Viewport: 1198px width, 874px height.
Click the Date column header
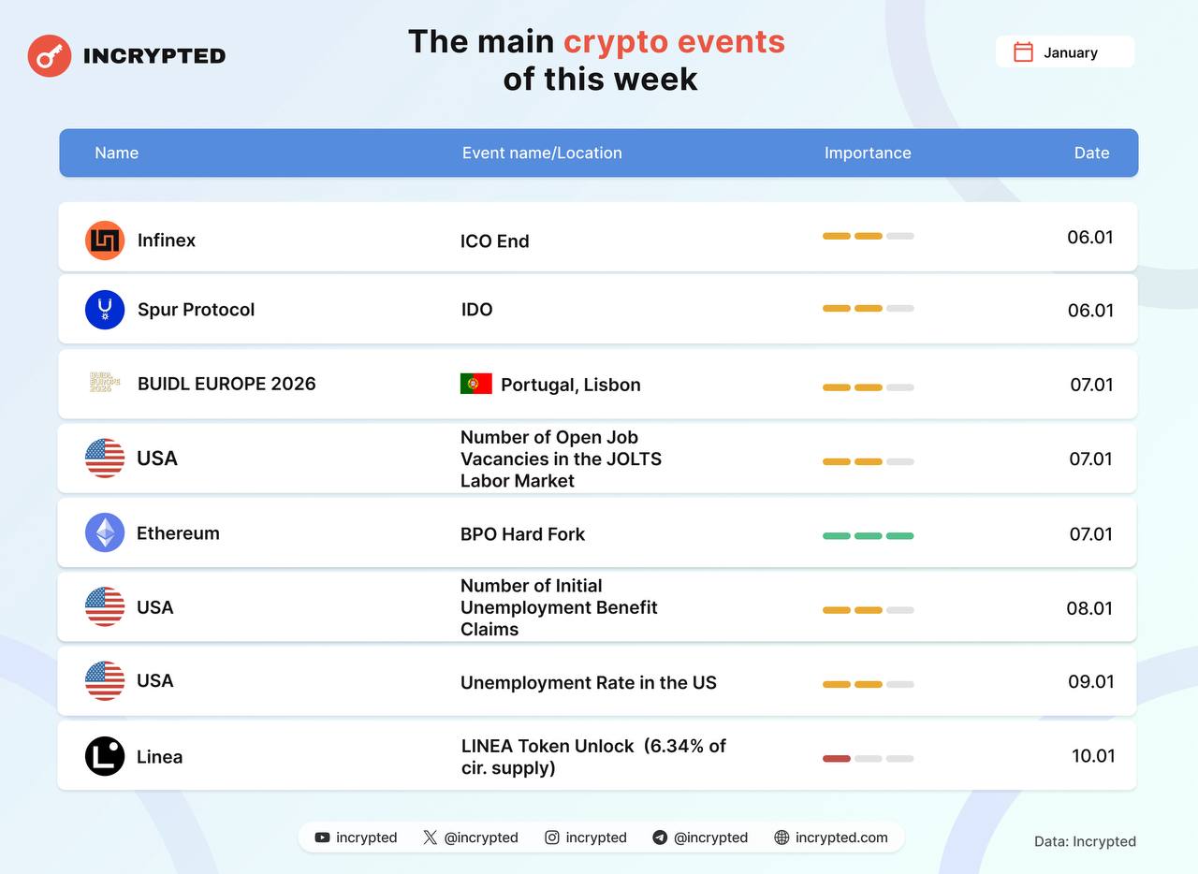pyautogui.click(x=1091, y=153)
